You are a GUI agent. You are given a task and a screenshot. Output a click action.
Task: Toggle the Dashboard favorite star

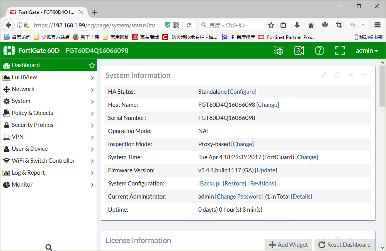point(92,65)
